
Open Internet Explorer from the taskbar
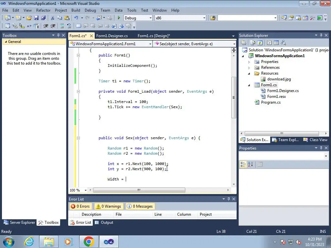[29, 242]
